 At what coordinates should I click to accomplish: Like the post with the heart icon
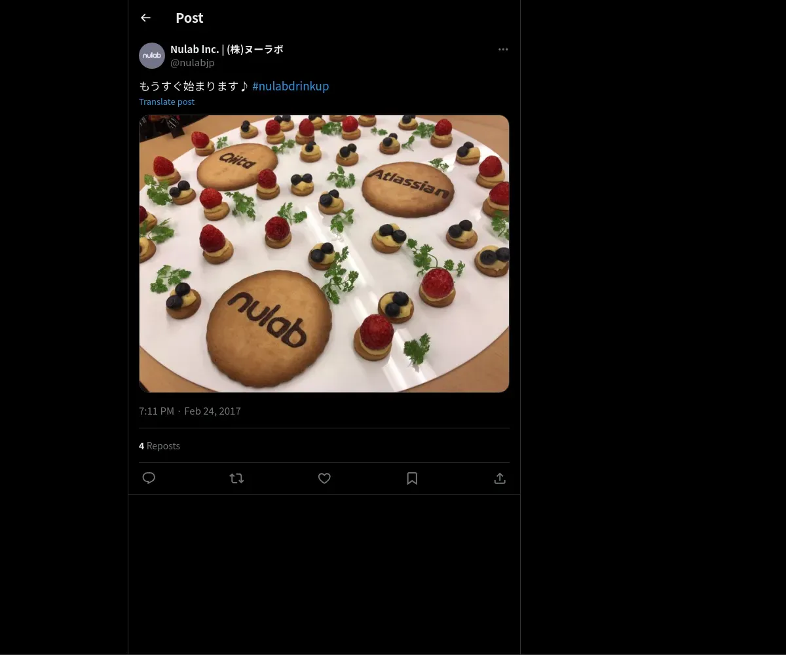[324, 478]
